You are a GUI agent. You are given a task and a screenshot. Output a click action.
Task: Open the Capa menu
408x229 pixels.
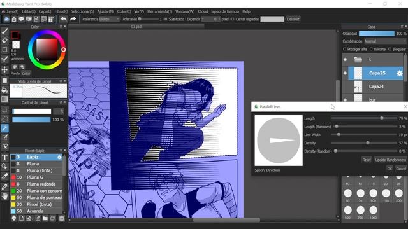45,11
